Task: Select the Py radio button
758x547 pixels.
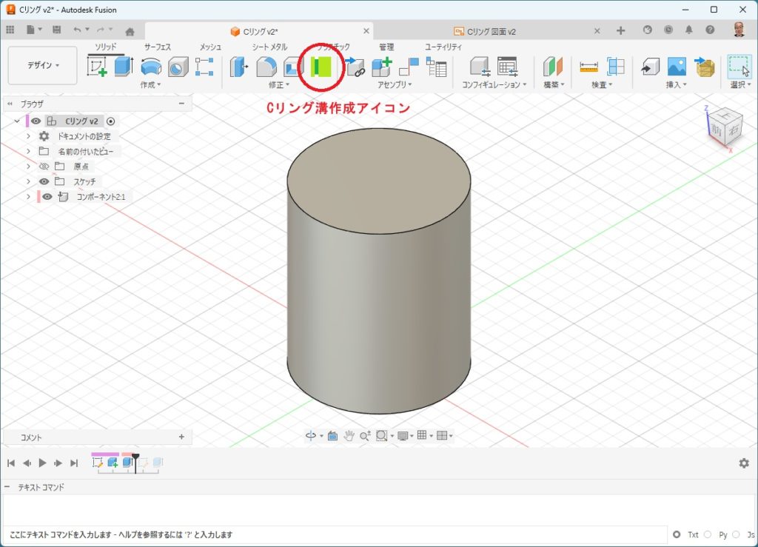Action: point(708,534)
